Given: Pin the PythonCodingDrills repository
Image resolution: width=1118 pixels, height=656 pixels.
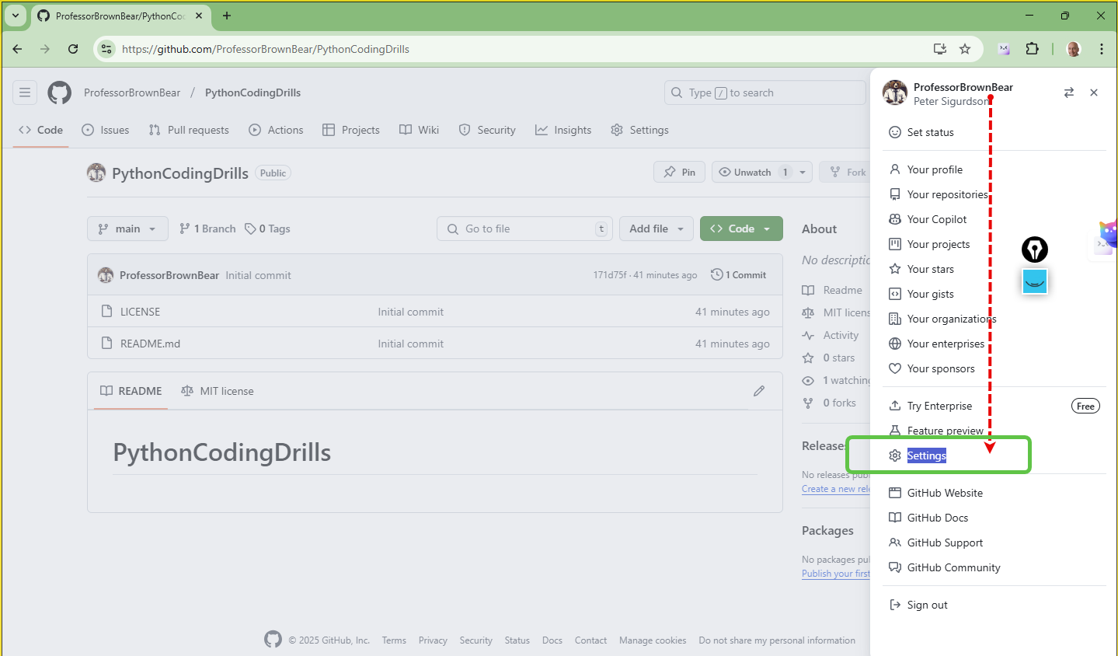Looking at the screenshot, I should tap(680, 172).
